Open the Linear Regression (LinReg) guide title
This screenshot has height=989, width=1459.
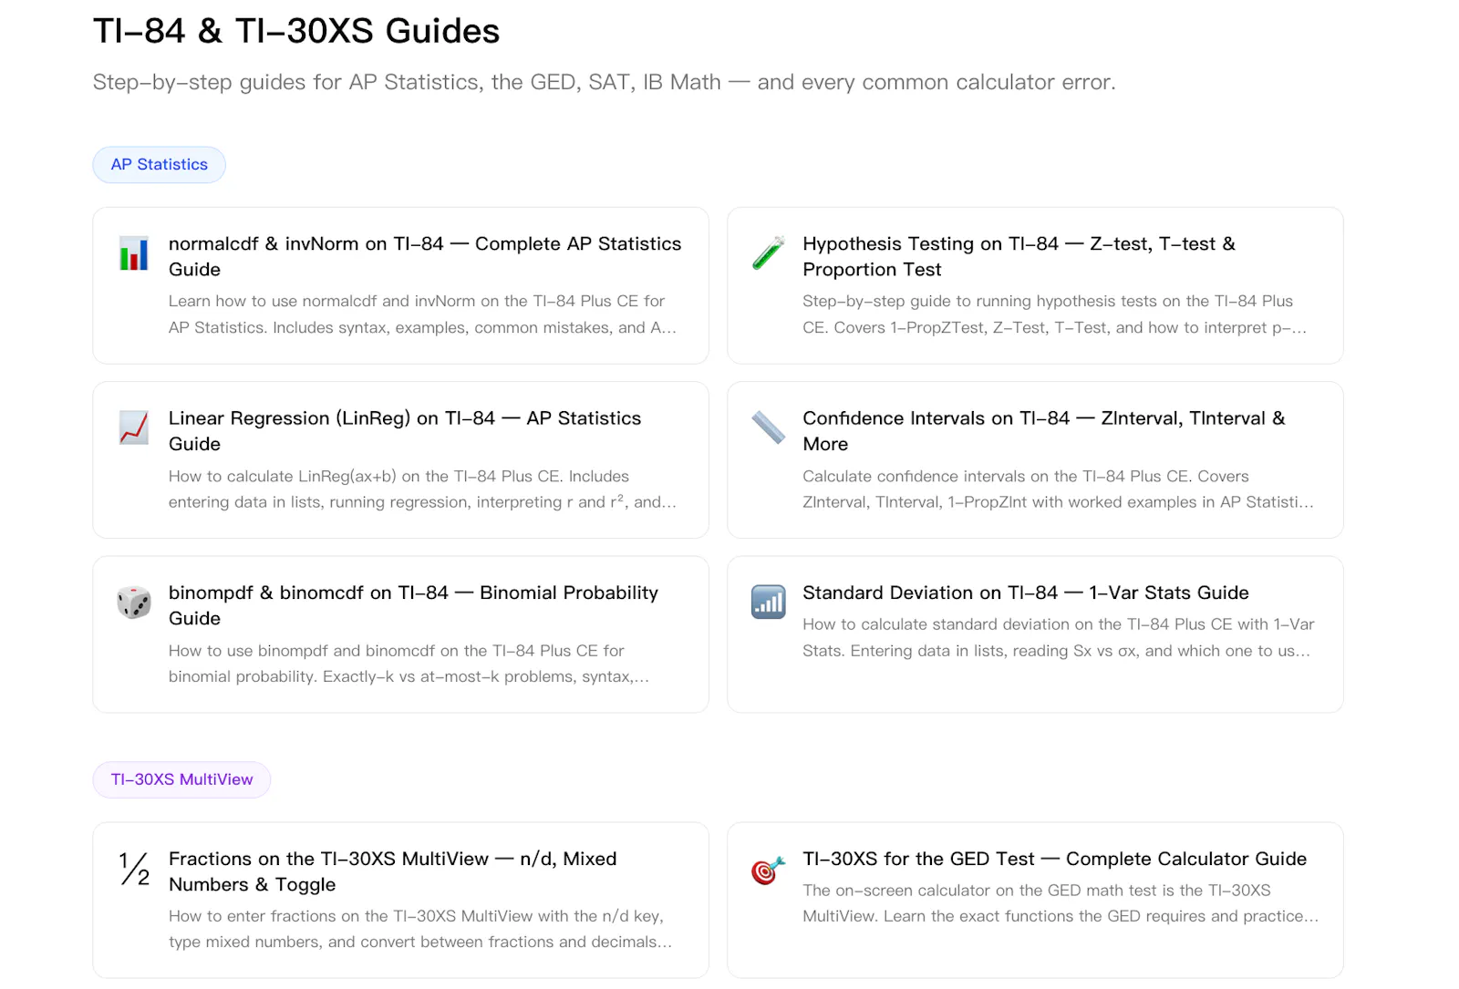click(x=405, y=431)
